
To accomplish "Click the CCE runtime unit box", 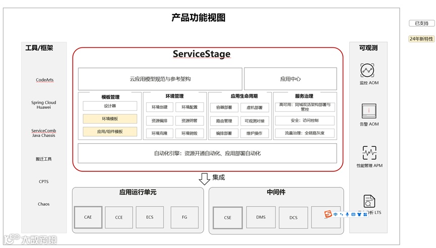I will pyautogui.click(x=119, y=217).
